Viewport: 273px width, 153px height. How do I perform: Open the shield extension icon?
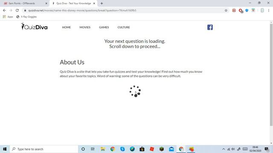247,10
